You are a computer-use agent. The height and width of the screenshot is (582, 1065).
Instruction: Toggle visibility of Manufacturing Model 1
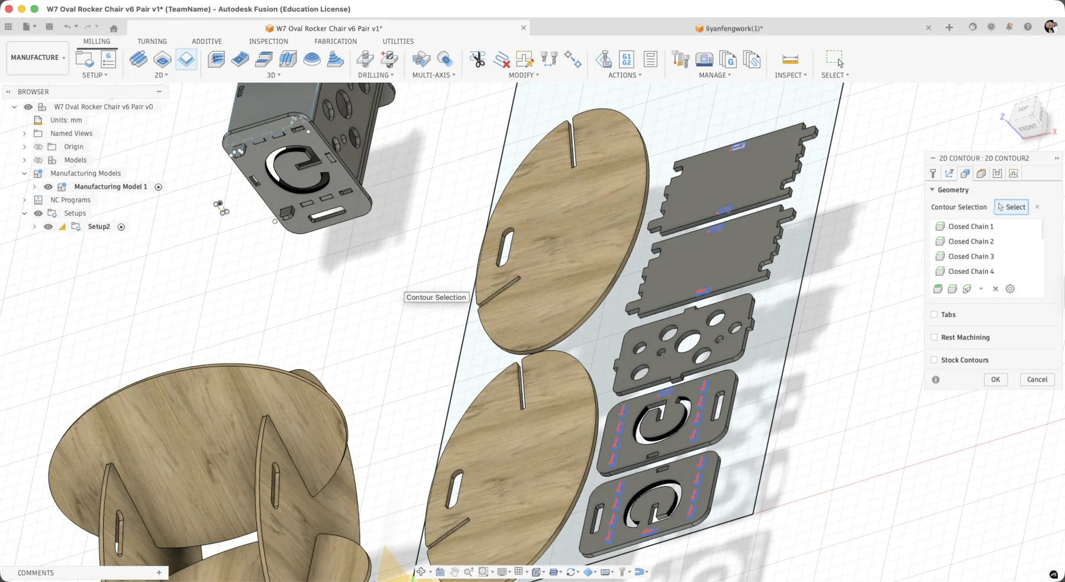(49, 186)
